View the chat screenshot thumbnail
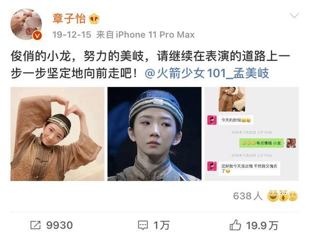 point(252,134)
